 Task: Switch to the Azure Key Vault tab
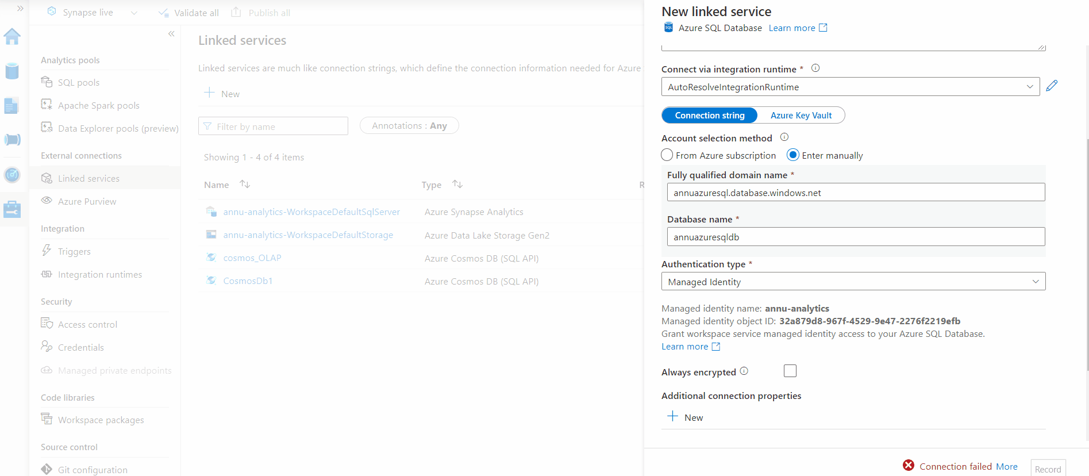point(801,116)
